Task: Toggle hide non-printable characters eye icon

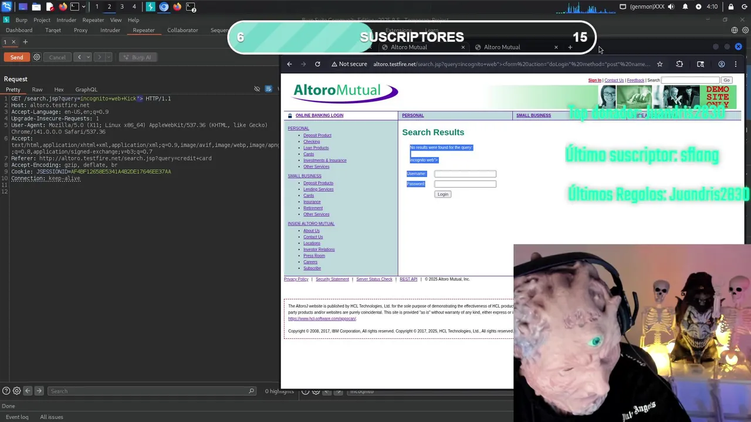Action: (x=257, y=89)
